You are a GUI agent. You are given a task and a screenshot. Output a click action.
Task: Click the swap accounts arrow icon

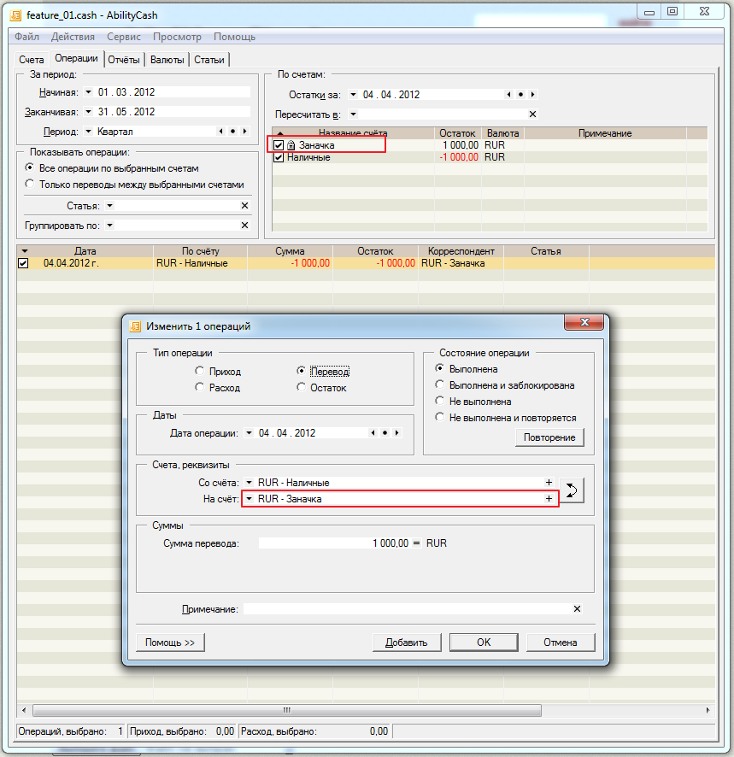point(573,490)
